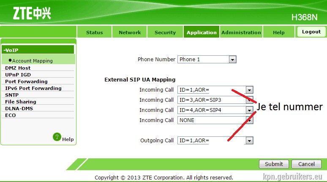
Task: Select Account Mapping in sidebar
Action: click(33, 61)
